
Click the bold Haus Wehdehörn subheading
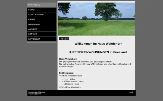tap(68, 59)
